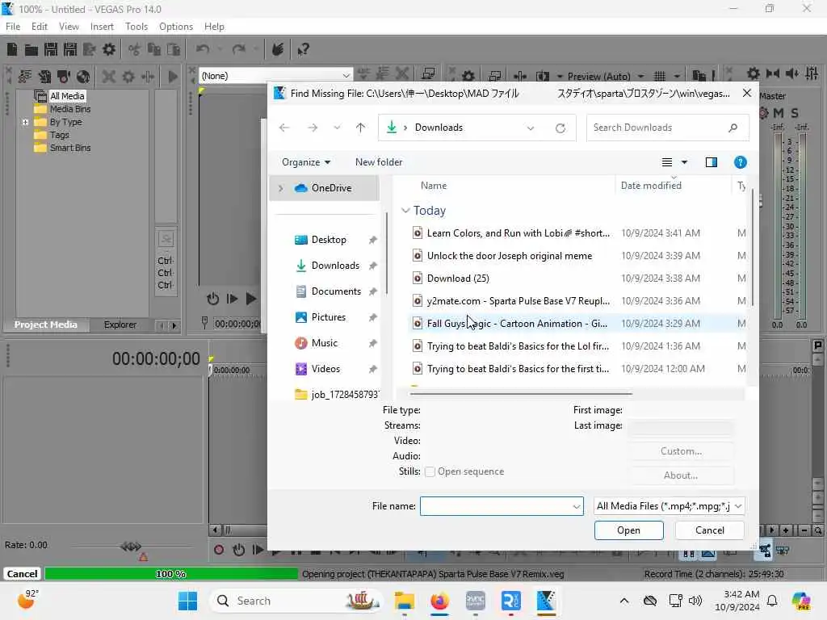Open File name combo box dropdown arrow
The height and width of the screenshot is (620, 827).
coord(576,507)
